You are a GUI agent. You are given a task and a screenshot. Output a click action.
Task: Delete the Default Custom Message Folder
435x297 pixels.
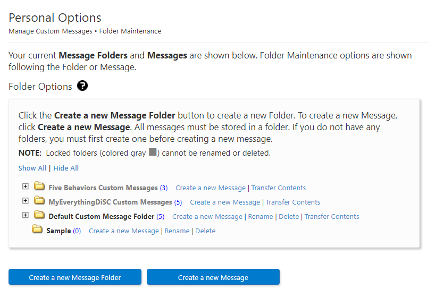[289, 217]
